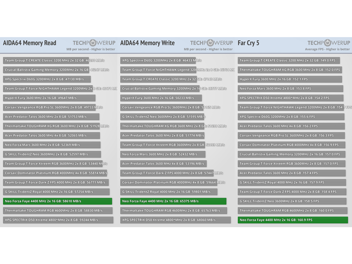Choose the Neo Forza Mars 52369 MB/s bar
This screenshot has width=352, height=264.
(52, 145)
